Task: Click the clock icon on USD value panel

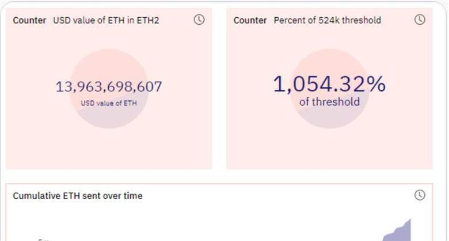Action: 199,20
